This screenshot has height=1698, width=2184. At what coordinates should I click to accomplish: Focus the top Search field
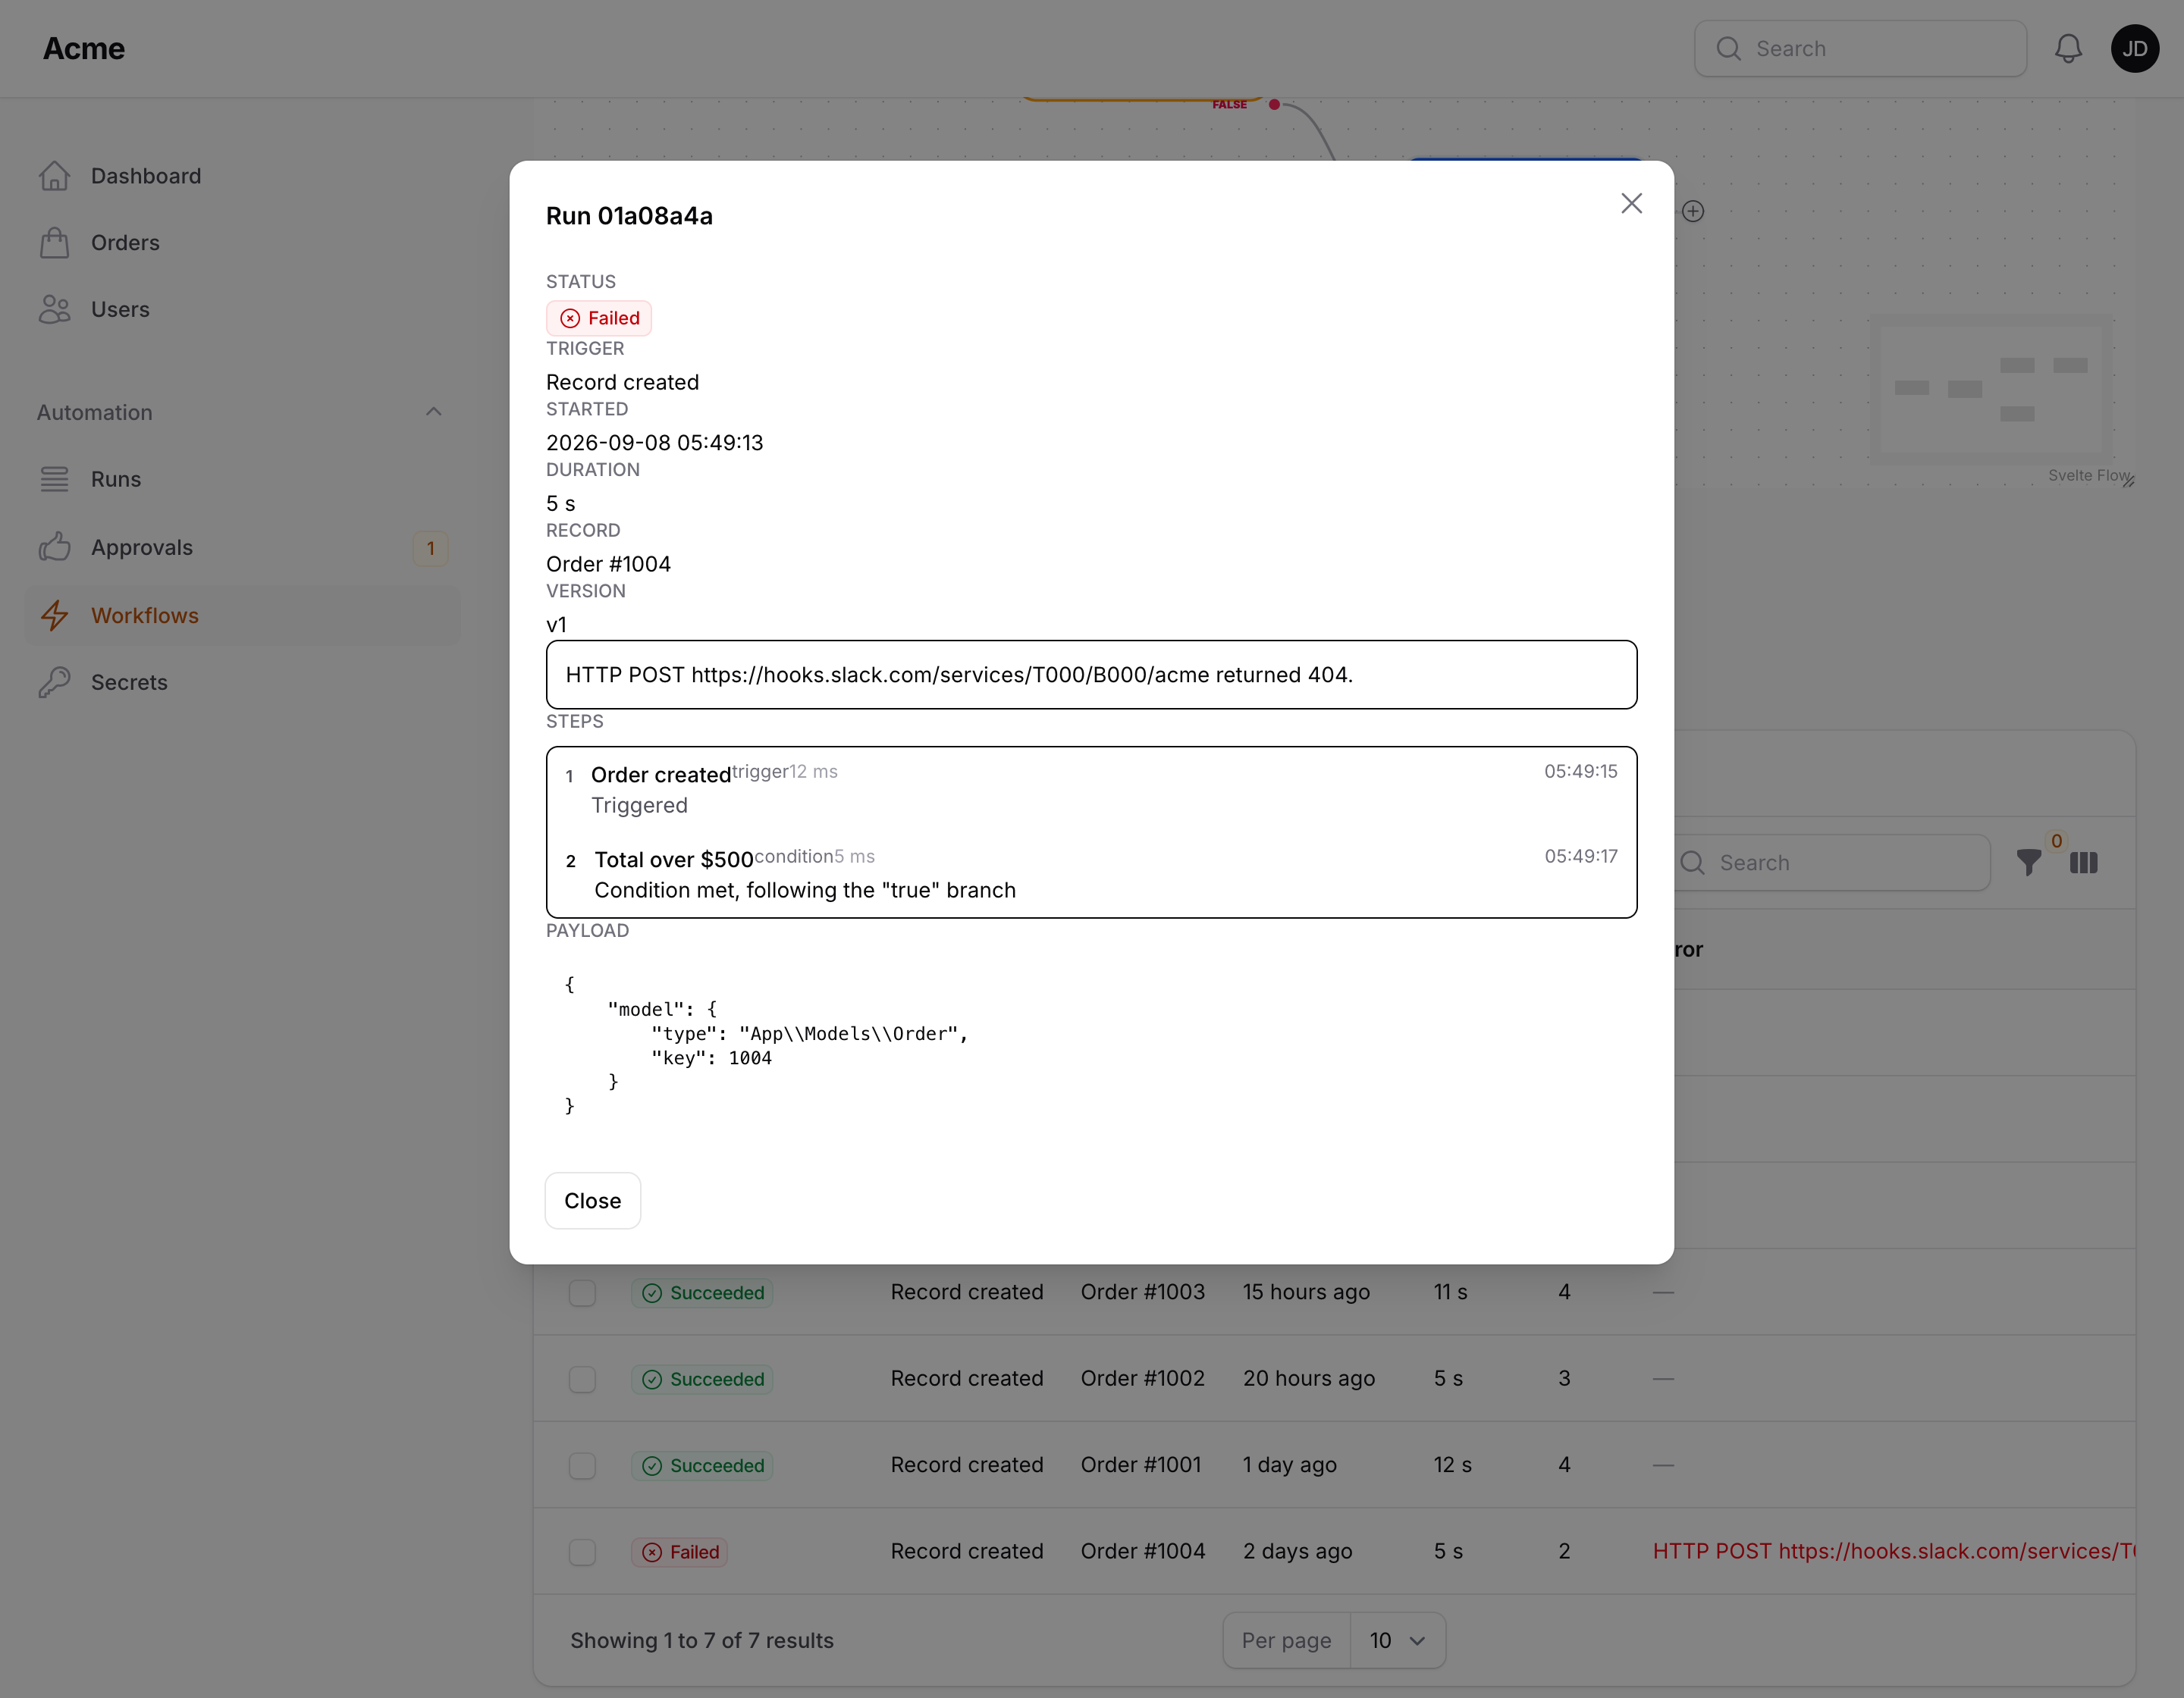(1860, 49)
